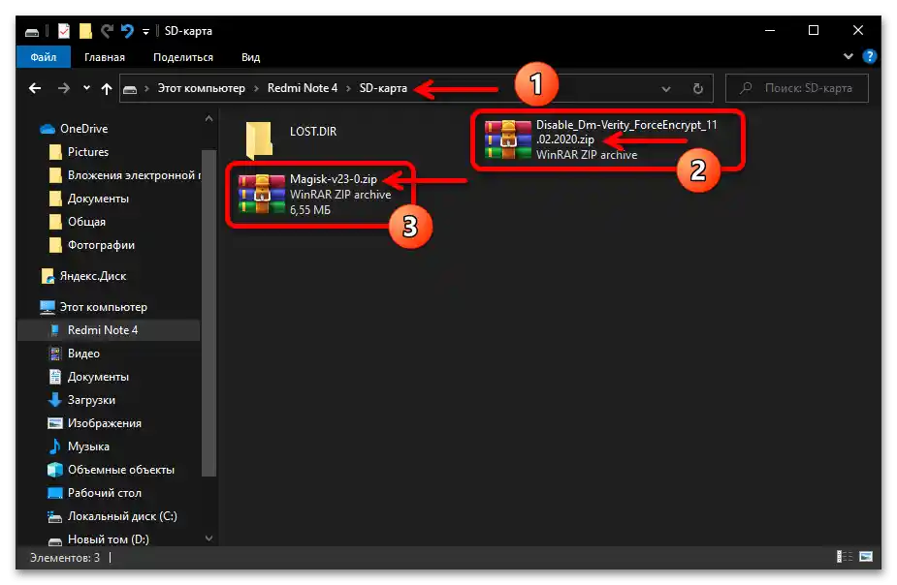897x585 pixels.
Task: Open the Customize Quick Access Toolbar dropdown
Action: click(145, 32)
